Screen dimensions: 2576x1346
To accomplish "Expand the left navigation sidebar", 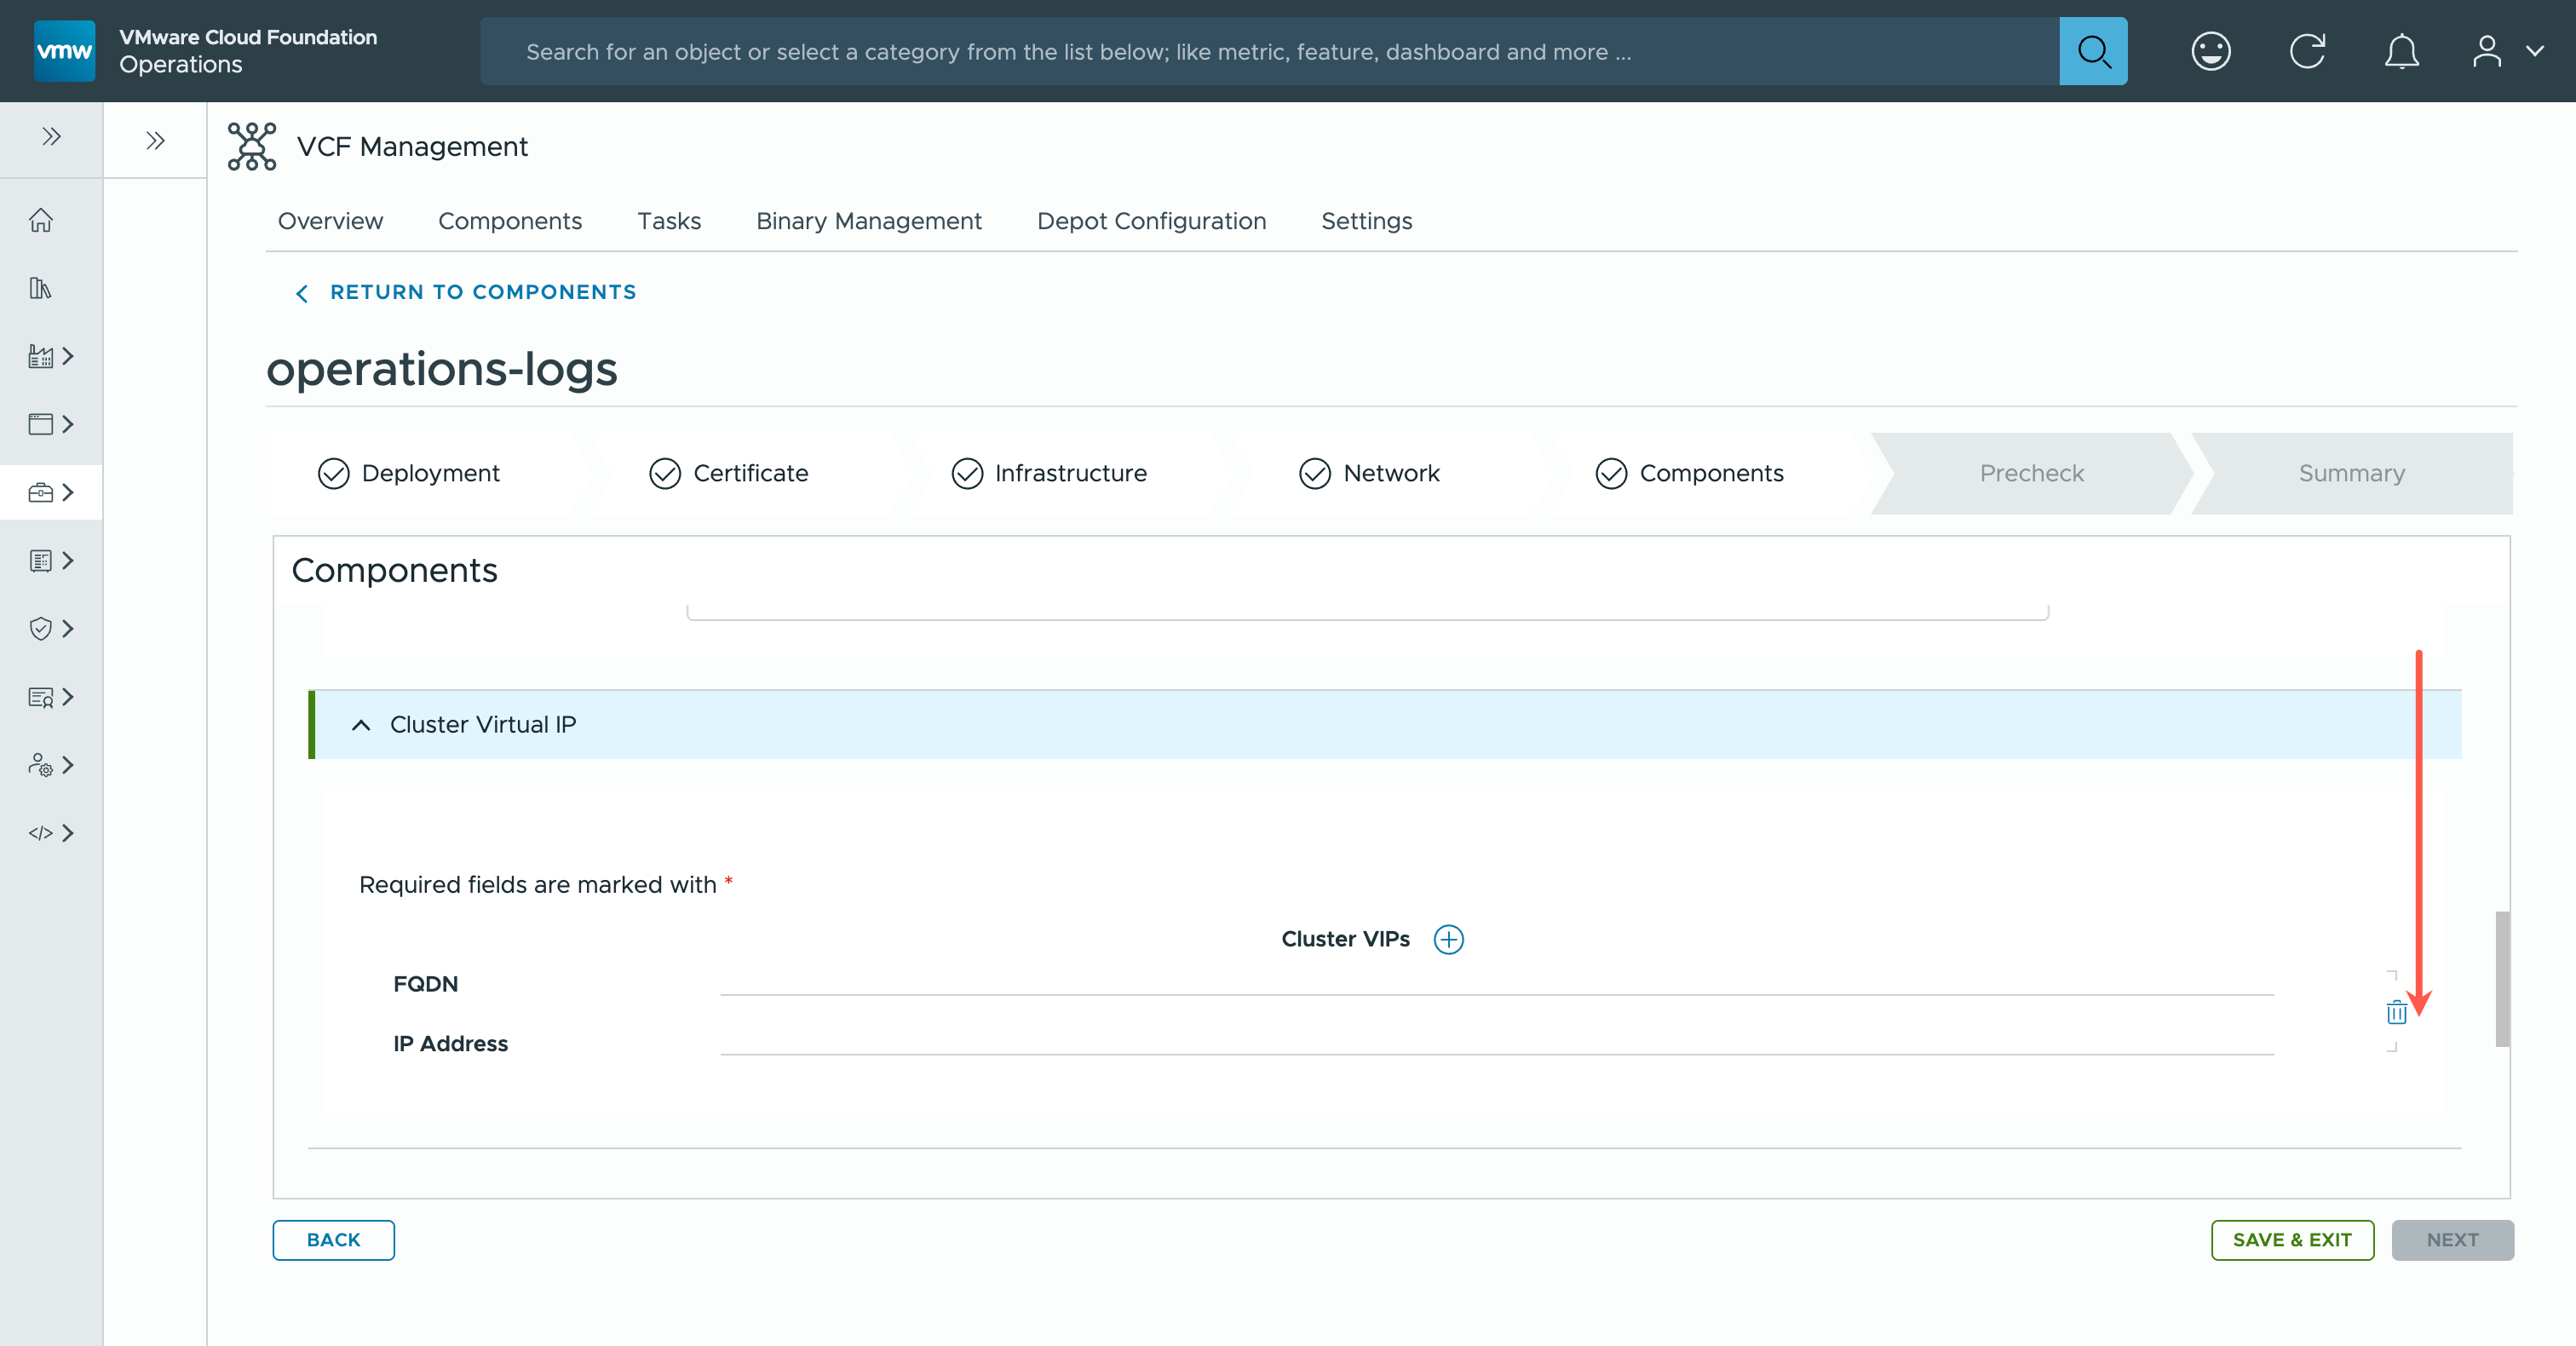I will point(51,137).
